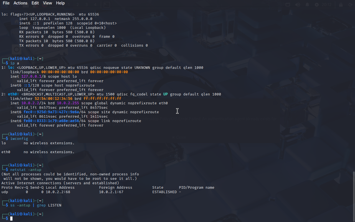
Task: Click the 'ip a' command text
Action: point(15,63)
